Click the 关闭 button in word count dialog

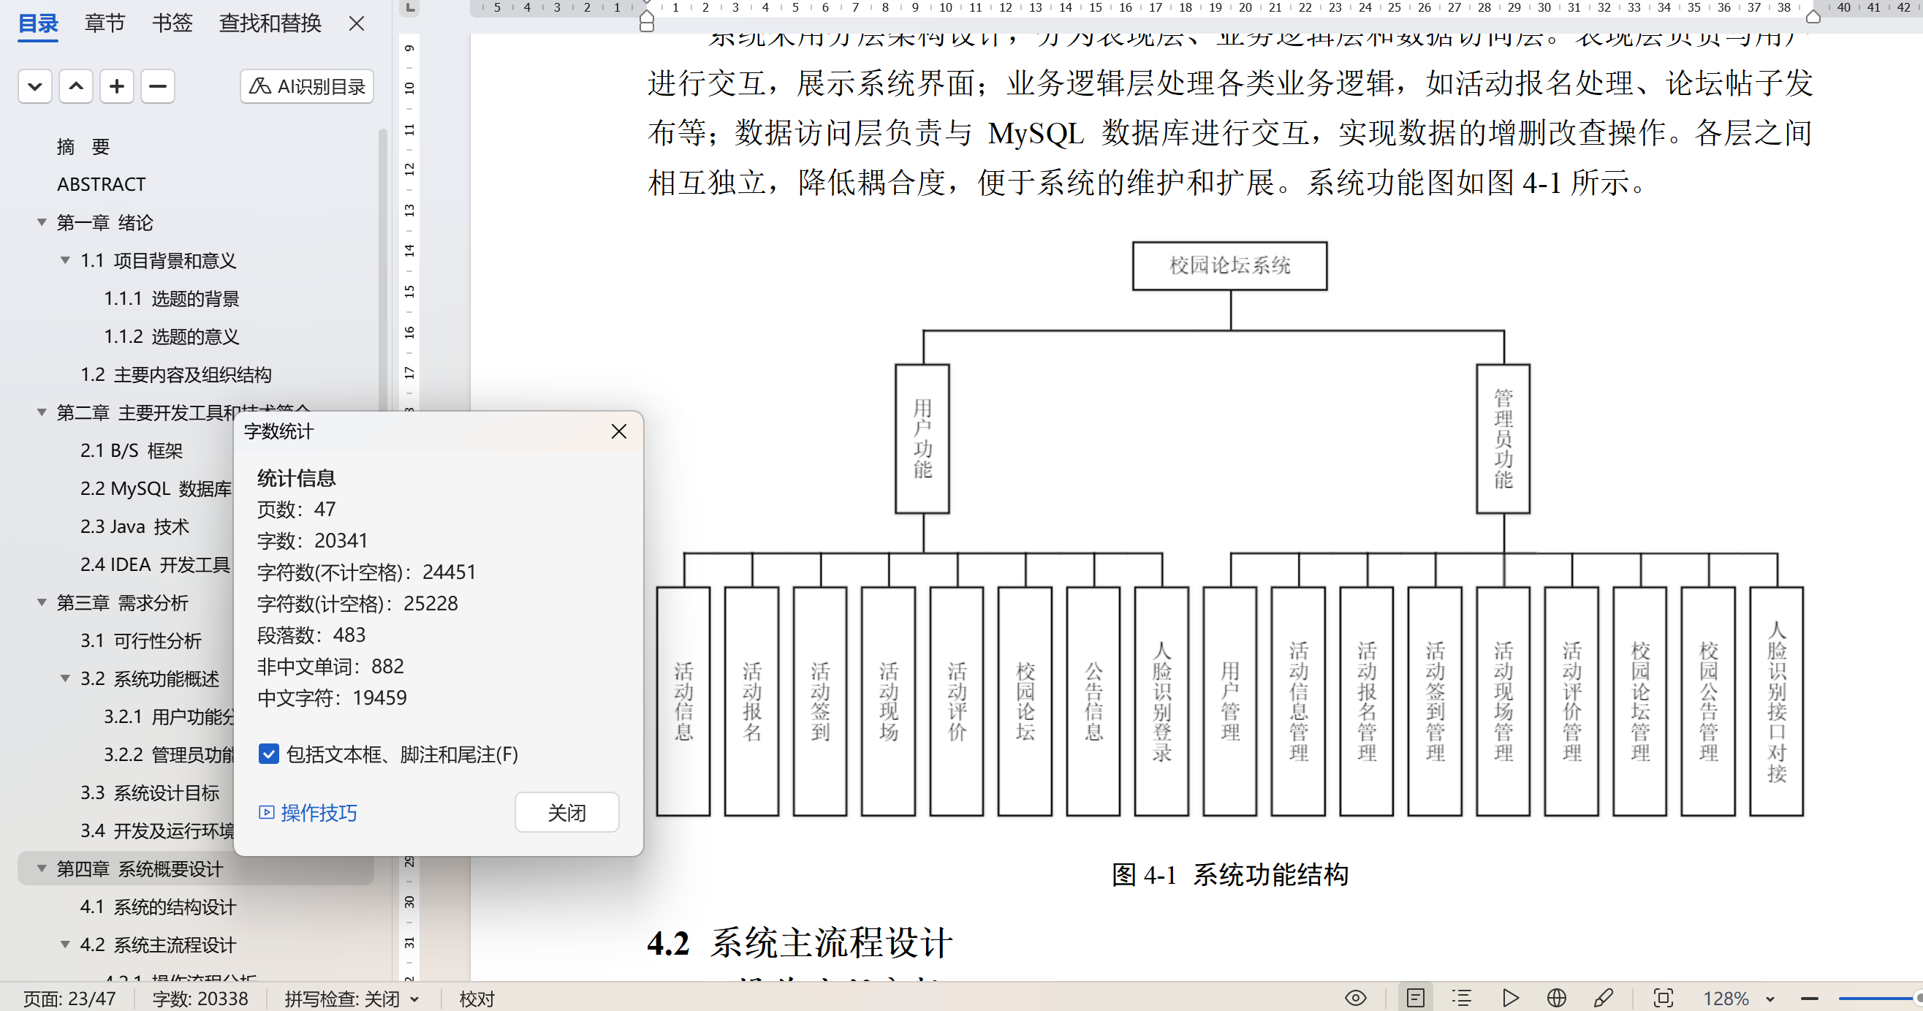click(x=566, y=811)
